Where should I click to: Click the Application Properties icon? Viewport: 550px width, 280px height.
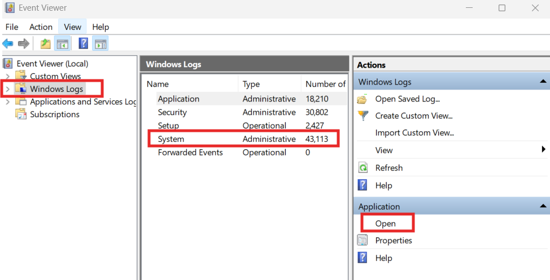pos(363,241)
